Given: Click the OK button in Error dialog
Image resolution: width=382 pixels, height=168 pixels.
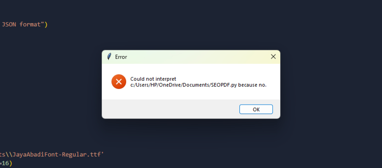Looking at the screenshot, I should (x=256, y=109).
